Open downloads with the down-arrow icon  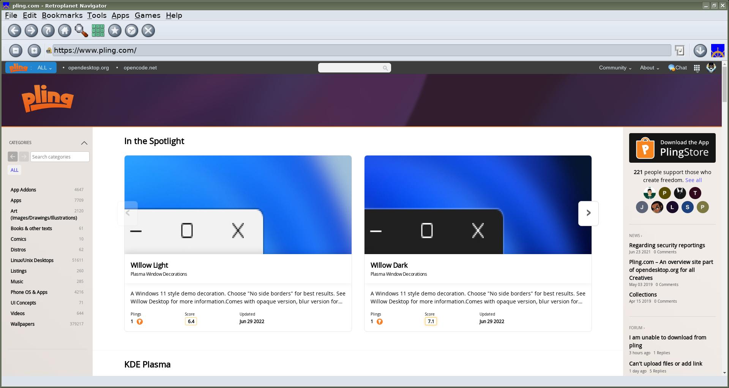click(700, 50)
